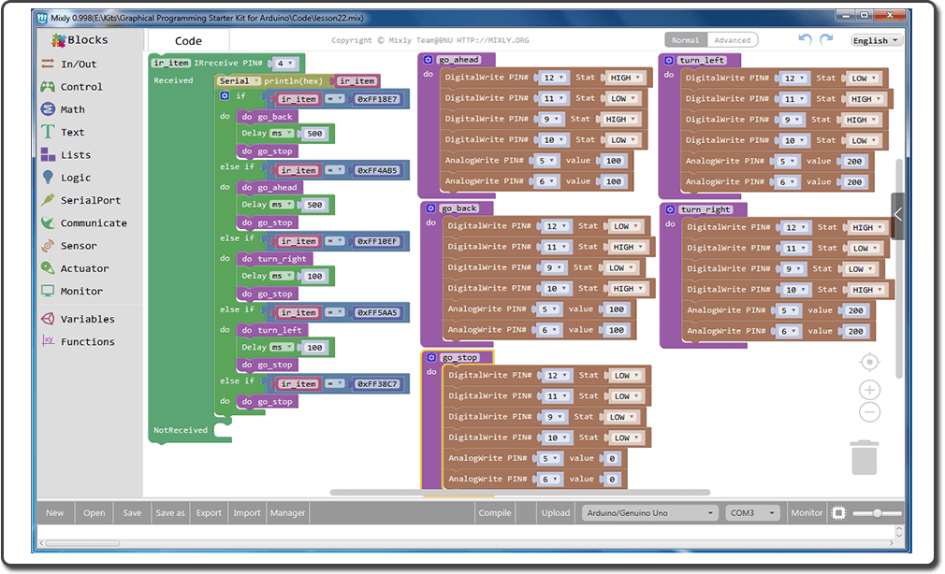Viewport: 945px width, 574px height.
Task: Click the Compile button
Action: [495, 512]
